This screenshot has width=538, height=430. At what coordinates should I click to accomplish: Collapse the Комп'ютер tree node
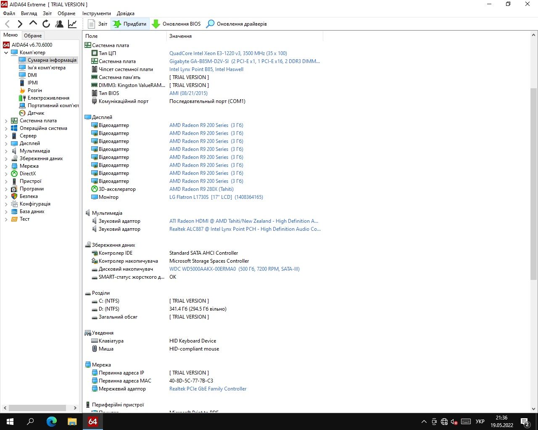click(6, 53)
